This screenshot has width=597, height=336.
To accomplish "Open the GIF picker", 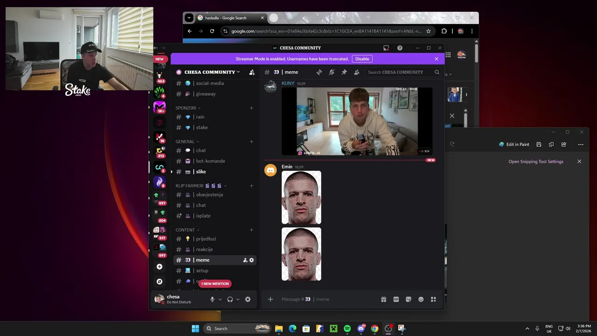I will point(396,299).
